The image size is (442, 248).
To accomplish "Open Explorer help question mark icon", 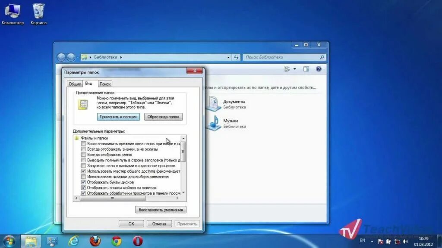I will (319, 69).
